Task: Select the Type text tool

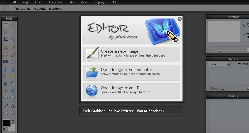Action: click(13, 106)
